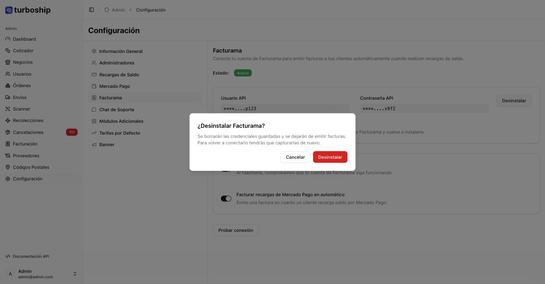Open Recargas de Saldo settings section

pyautogui.click(x=145, y=75)
